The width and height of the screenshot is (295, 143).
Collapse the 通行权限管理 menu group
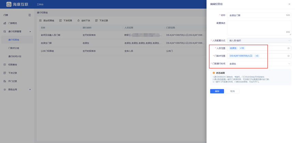click(x=30, y=31)
